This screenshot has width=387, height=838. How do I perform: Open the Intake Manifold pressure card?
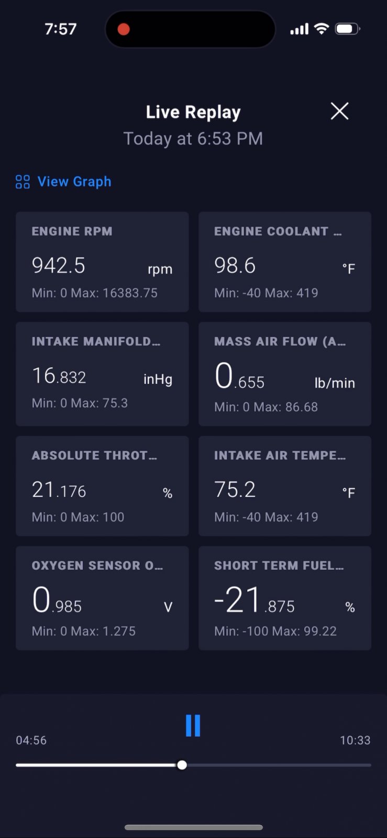102,374
